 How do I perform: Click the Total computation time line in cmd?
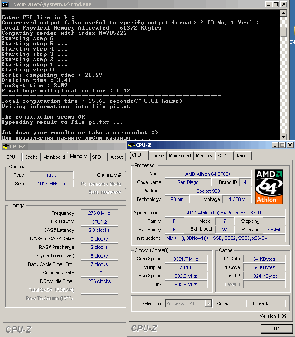[92, 101]
